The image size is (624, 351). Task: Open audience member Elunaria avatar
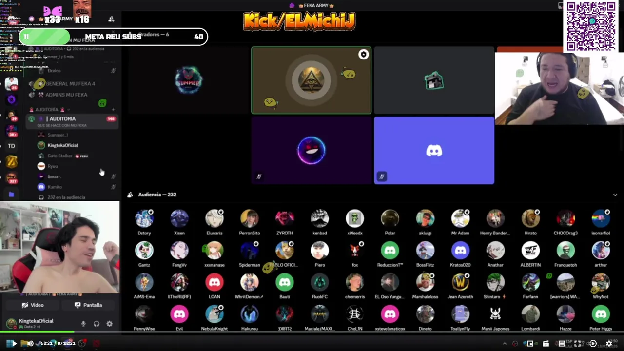click(214, 219)
